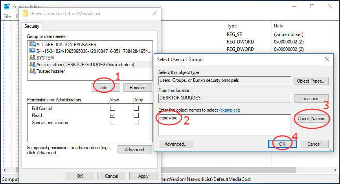Open the File menu in Registry Editor
The image size is (340, 184).
pyautogui.click(x=7, y=16)
